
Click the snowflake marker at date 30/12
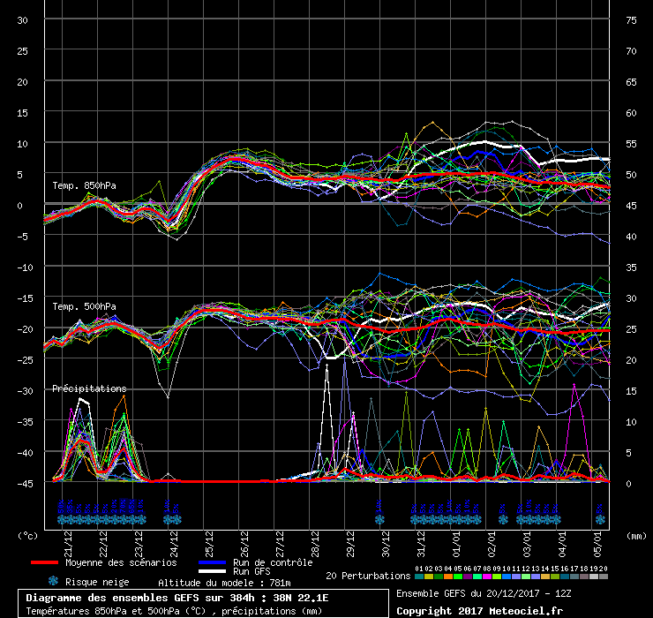coord(379,520)
